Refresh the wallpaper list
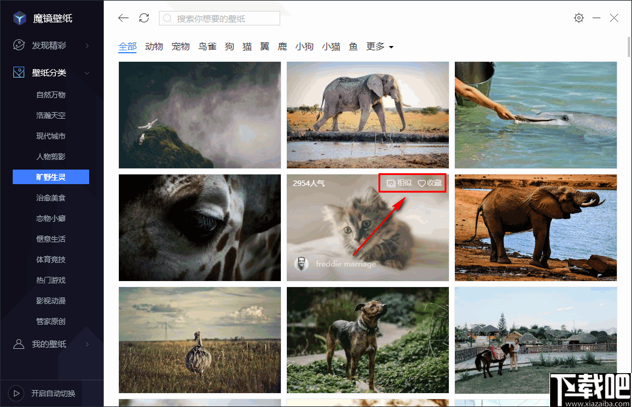The width and height of the screenshot is (632, 407). pos(144,18)
